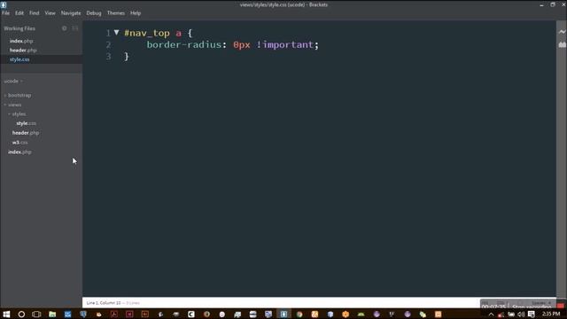Open the Help menu
Screen dimensions: 567x319
(x=136, y=13)
